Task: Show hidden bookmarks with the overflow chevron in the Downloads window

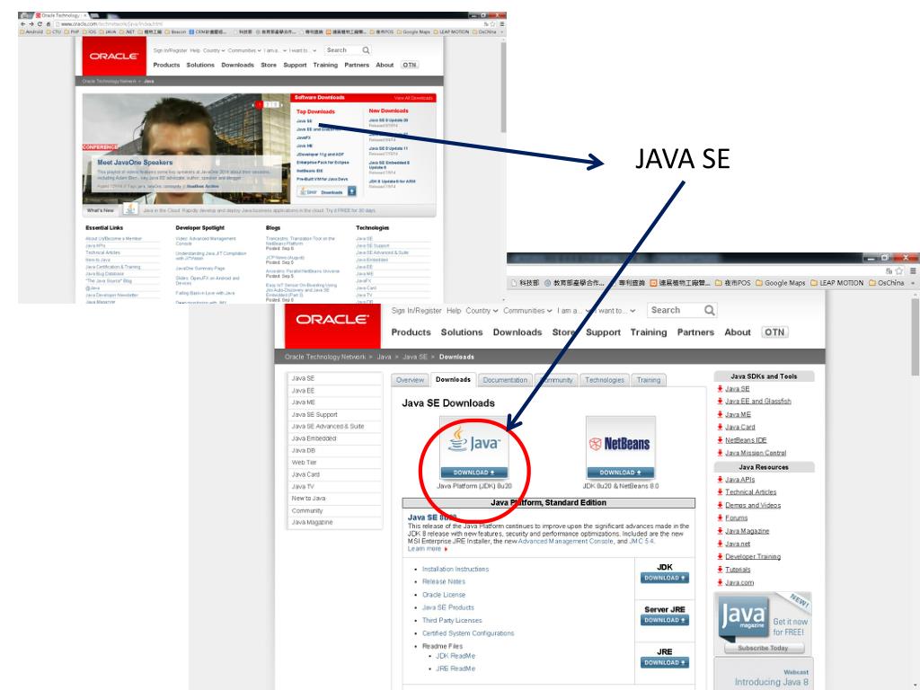Action: coord(913,283)
